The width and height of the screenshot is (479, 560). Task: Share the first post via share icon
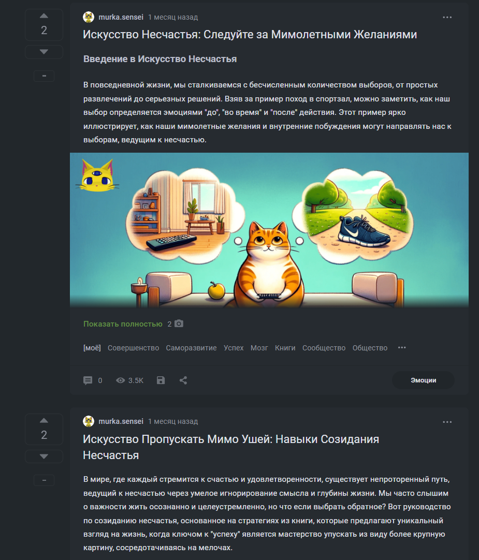coord(183,380)
